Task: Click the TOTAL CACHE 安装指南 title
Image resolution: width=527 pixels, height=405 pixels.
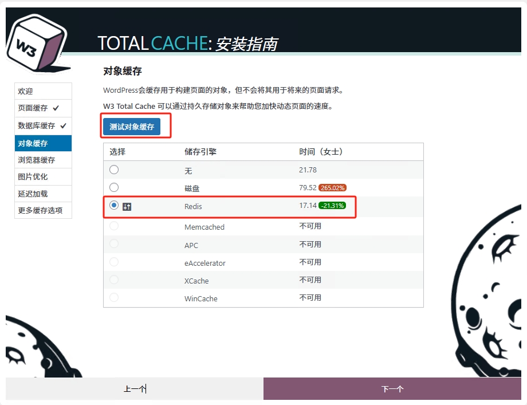Action: [x=188, y=44]
